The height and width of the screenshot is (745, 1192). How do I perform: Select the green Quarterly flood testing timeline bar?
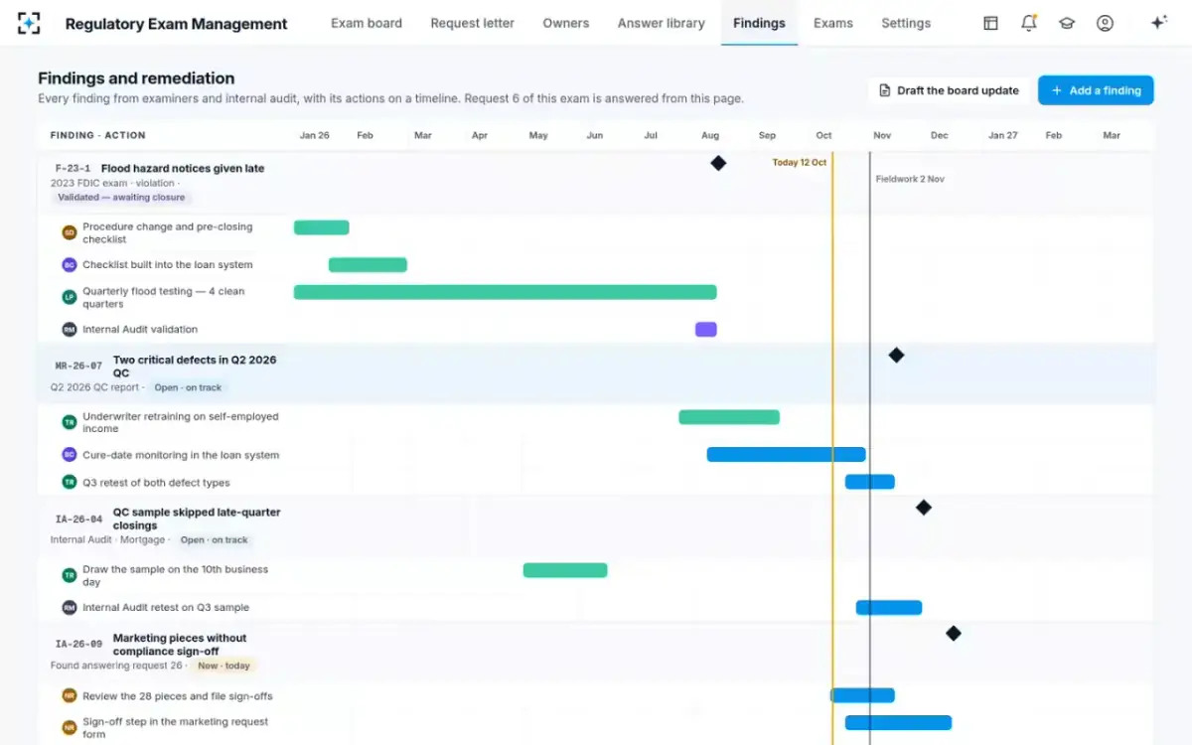[x=506, y=292]
